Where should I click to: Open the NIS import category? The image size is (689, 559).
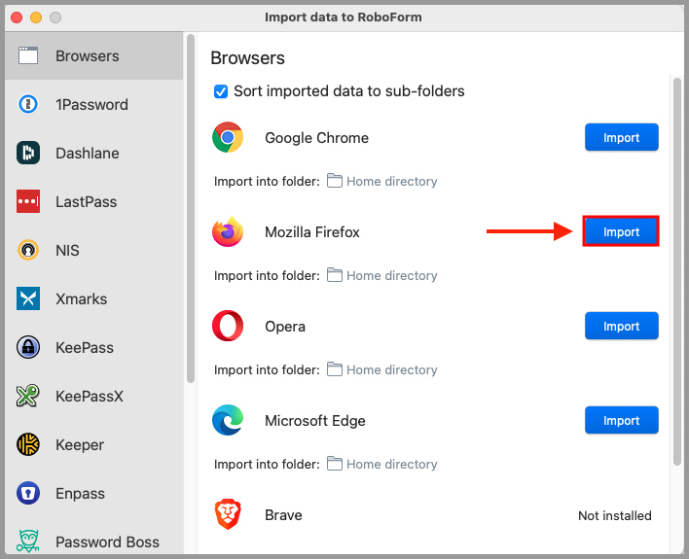(x=94, y=250)
